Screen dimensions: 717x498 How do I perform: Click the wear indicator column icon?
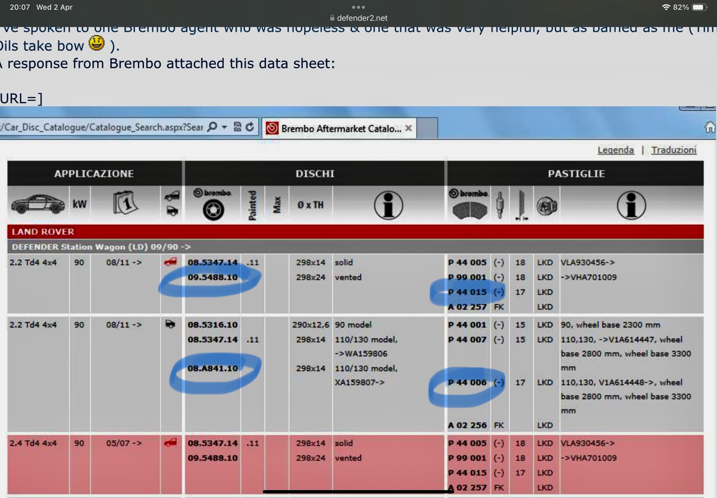click(x=500, y=204)
